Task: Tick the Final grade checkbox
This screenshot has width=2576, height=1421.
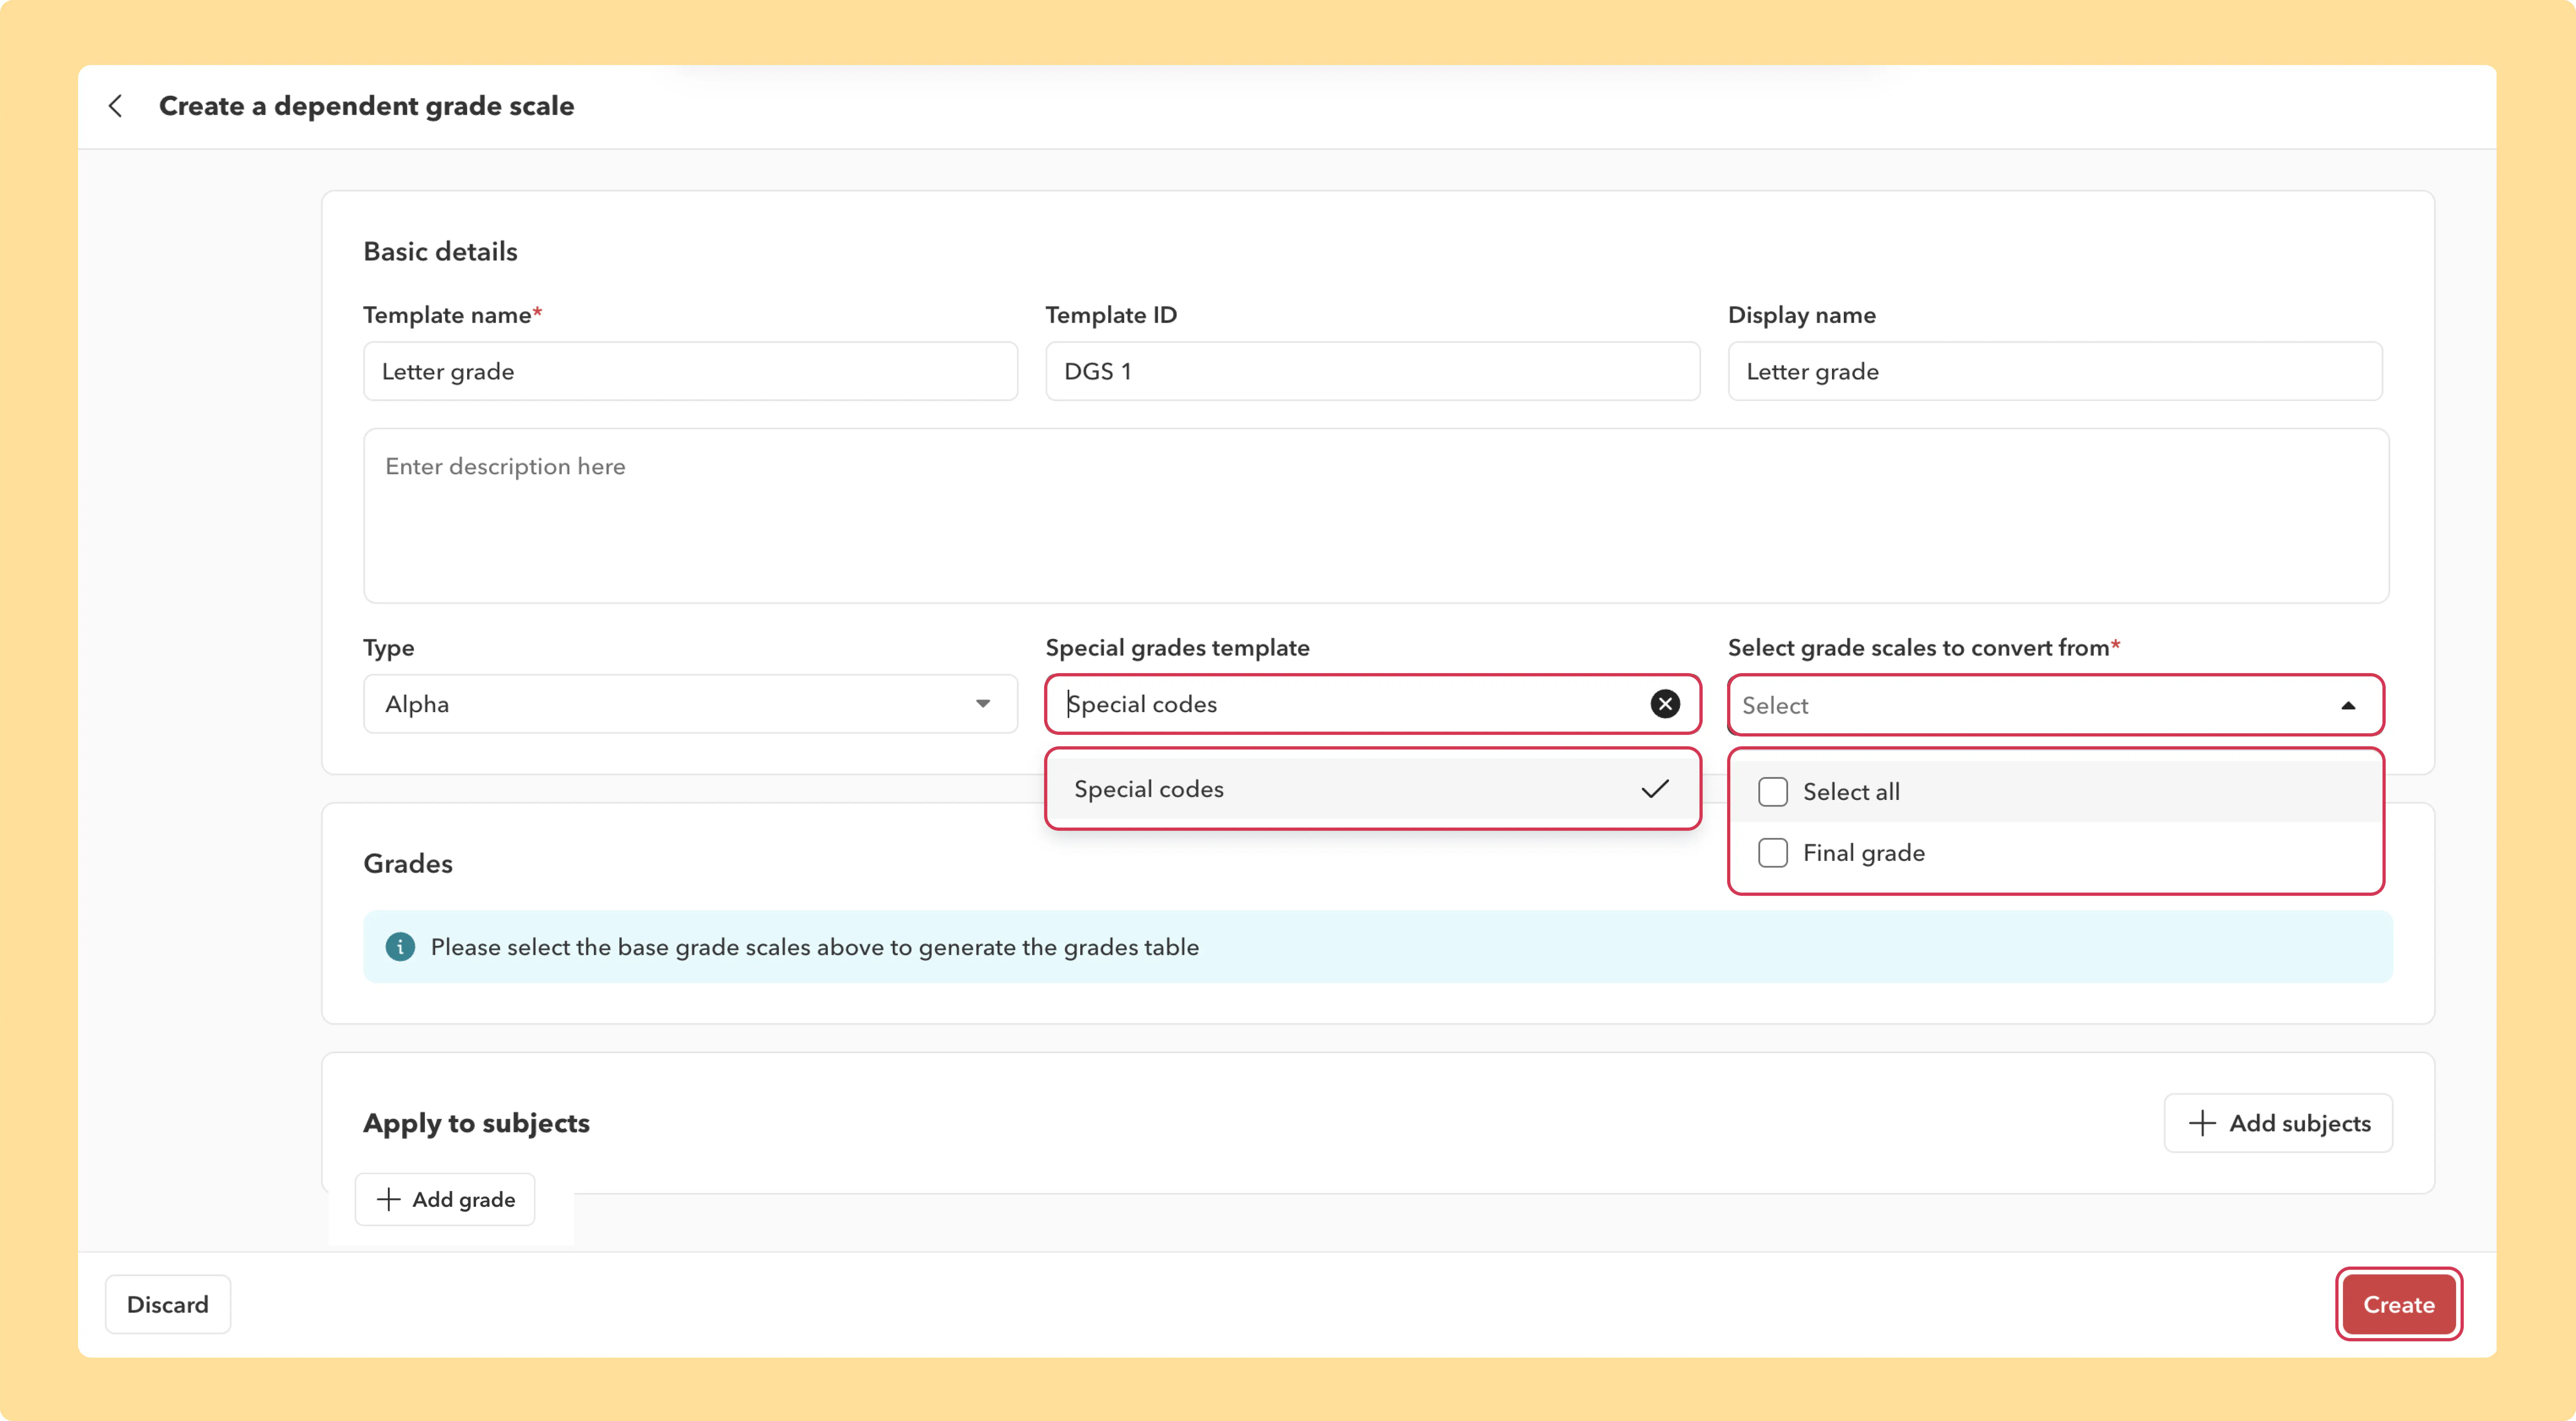Action: coord(1773,853)
